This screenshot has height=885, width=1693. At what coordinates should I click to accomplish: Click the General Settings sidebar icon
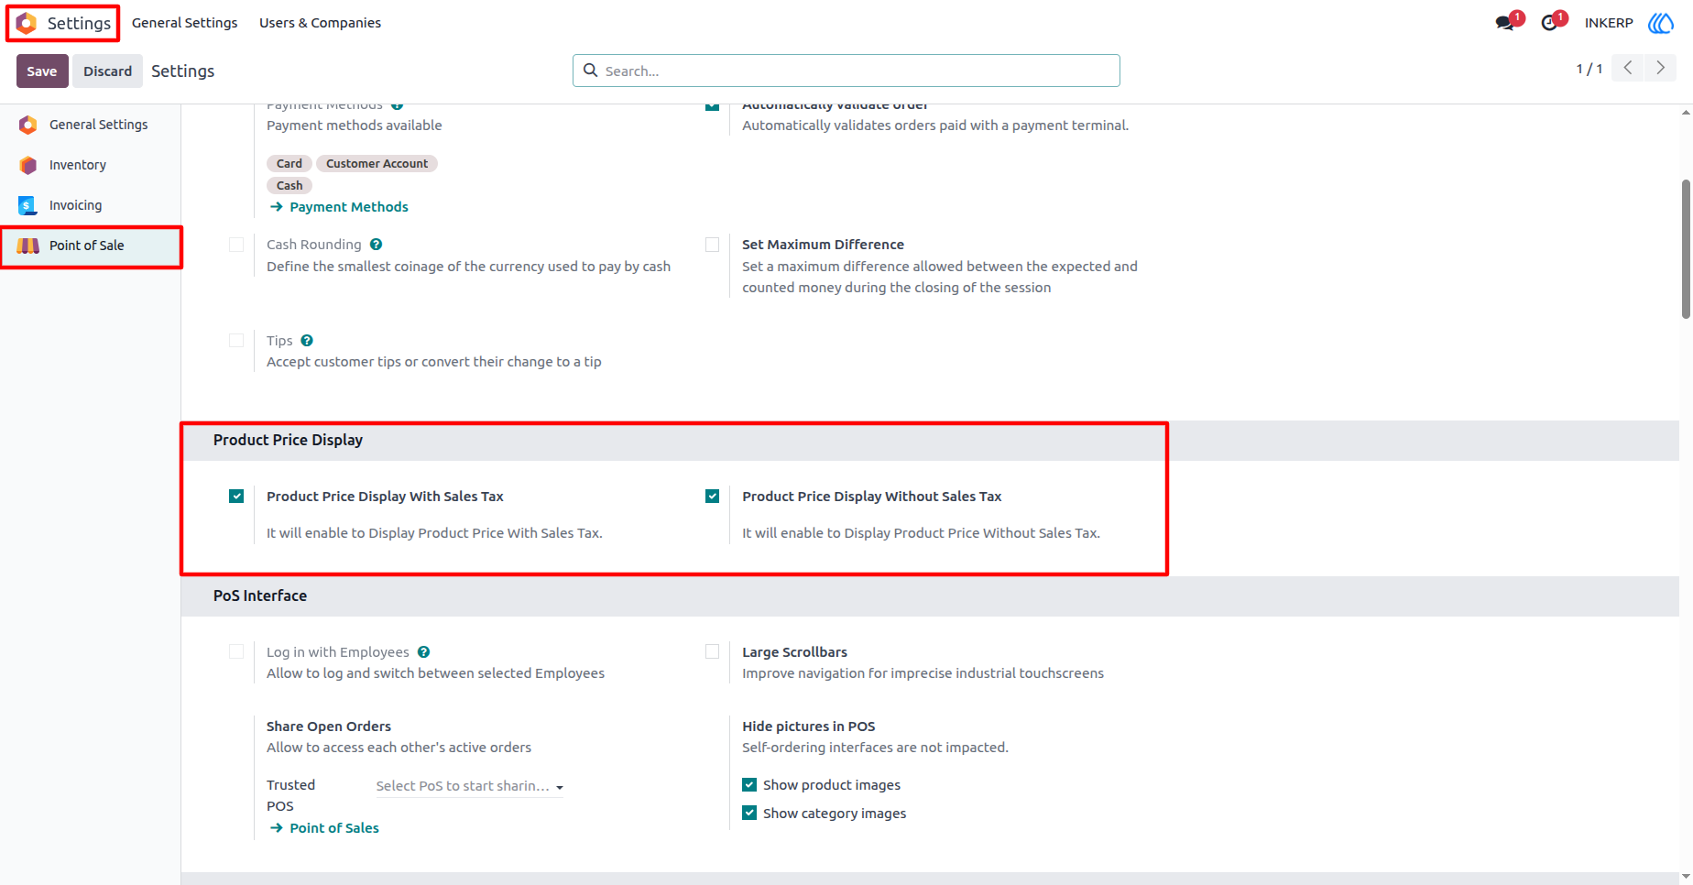click(28, 125)
